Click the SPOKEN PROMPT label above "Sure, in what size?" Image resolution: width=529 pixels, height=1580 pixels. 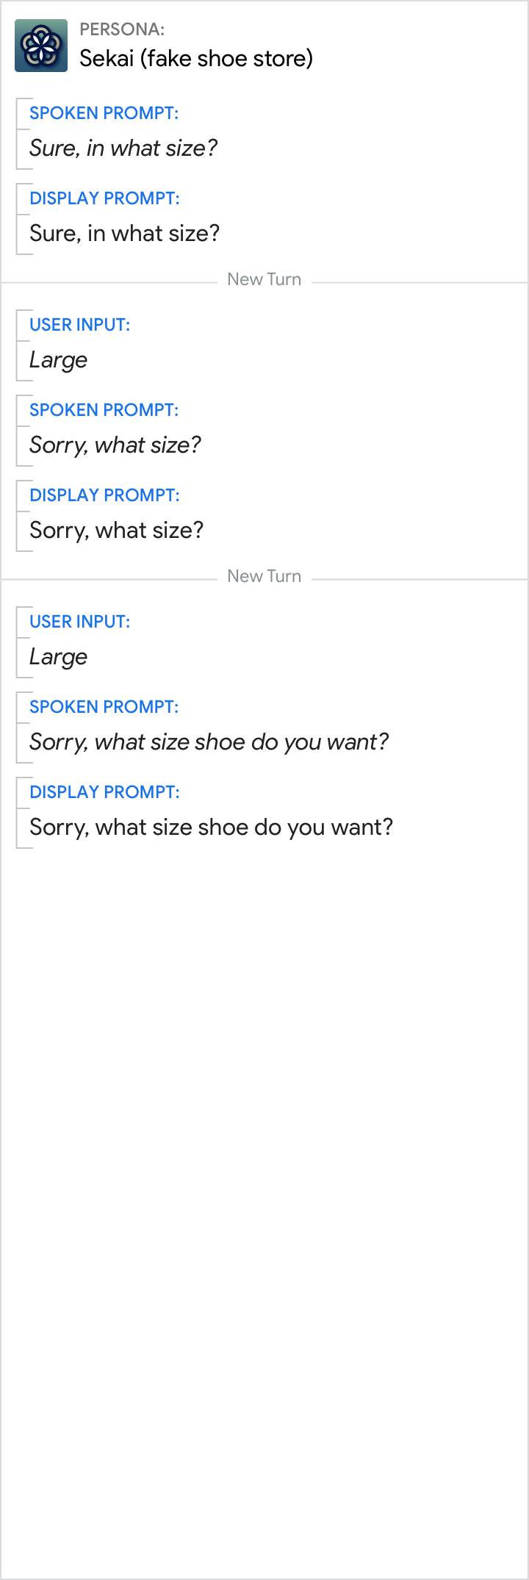(x=104, y=113)
